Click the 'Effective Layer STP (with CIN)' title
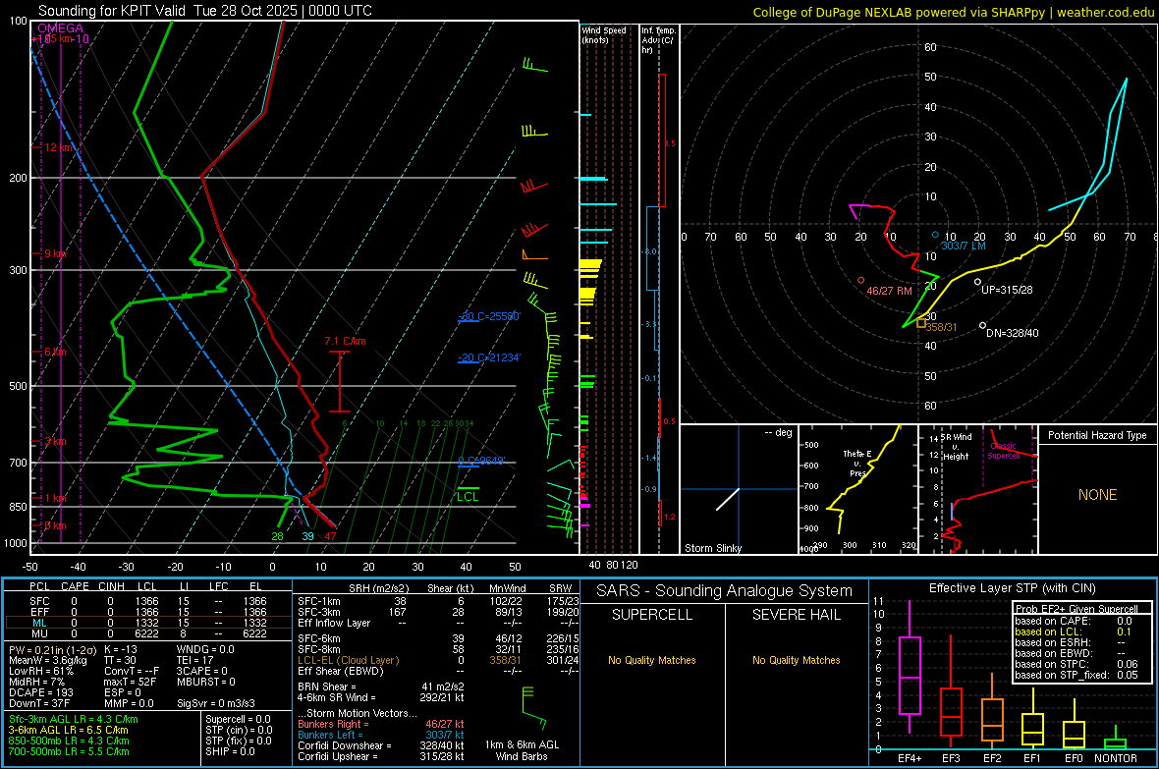This screenshot has width=1159, height=769. coord(1012,588)
